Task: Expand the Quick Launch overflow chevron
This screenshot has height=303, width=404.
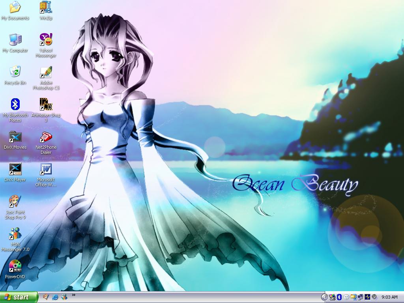Action: (x=74, y=295)
